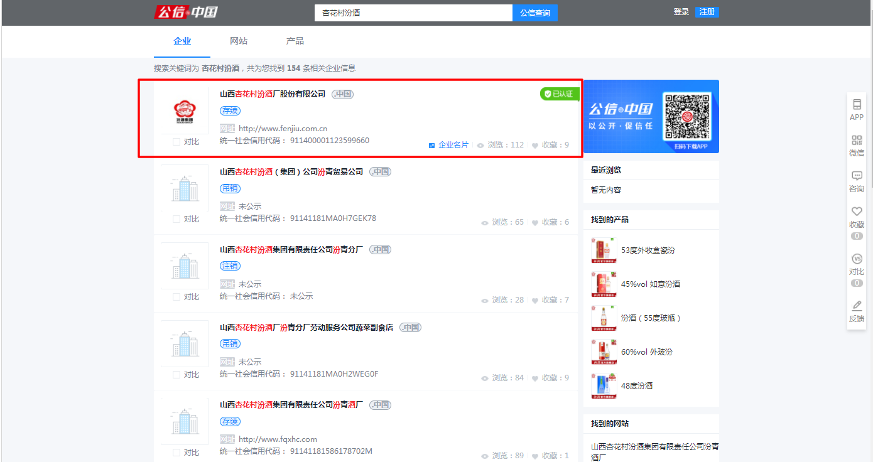Viewport: 873px width, 462px height.
Task: Open the 咨询 consultation chat
Action: (856, 182)
